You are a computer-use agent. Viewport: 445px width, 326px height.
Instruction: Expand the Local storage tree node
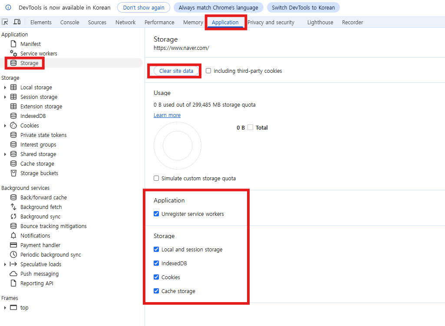tap(5, 88)
